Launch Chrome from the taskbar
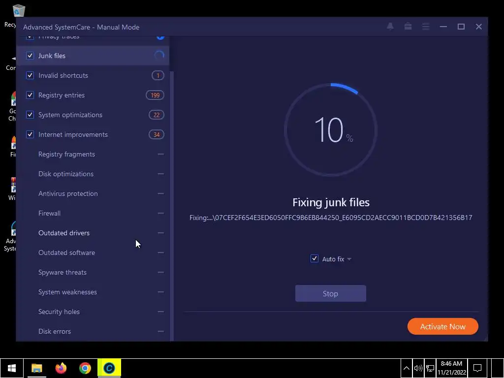Screen dimensions: 504x378 (85, 368)
